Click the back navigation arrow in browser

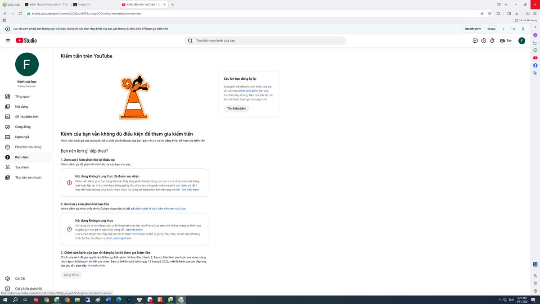click(x=5, y=14)
